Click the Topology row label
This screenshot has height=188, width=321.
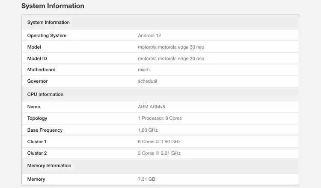tap(37, 118)
